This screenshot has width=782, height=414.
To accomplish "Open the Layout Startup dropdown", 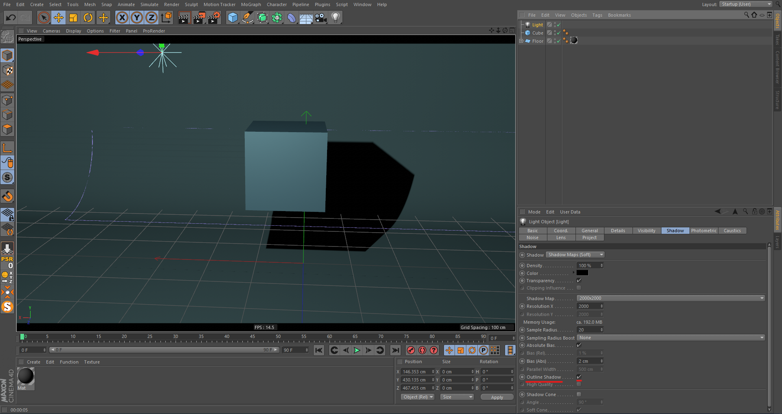I will [x=746, y=4].
